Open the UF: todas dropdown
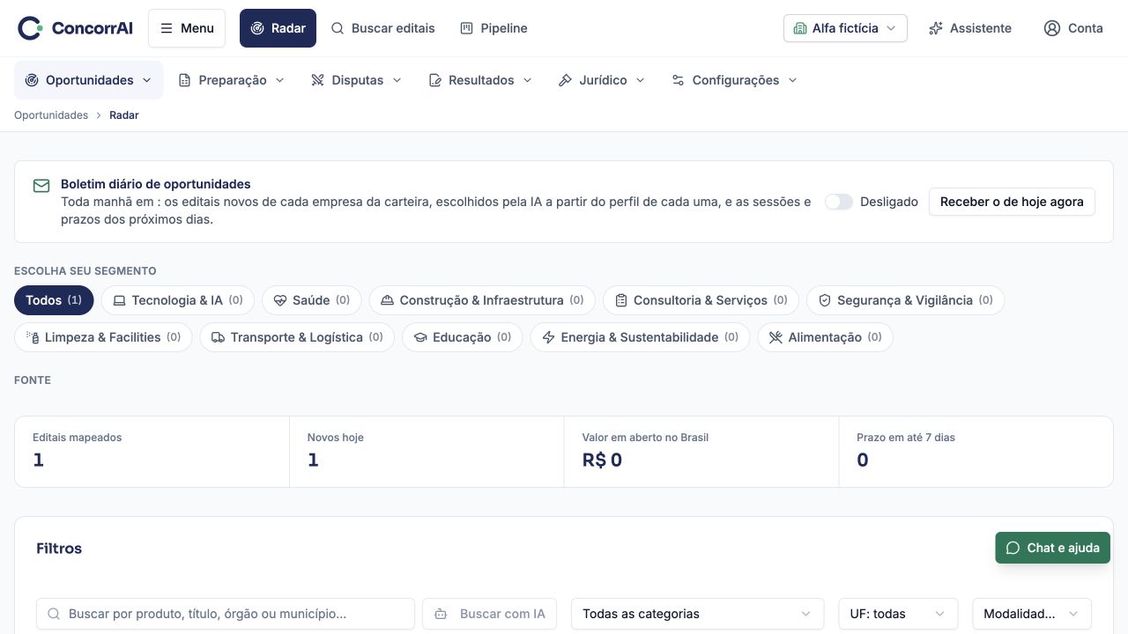The width and height of the screenshot is (1128, 634). [898, 614]
